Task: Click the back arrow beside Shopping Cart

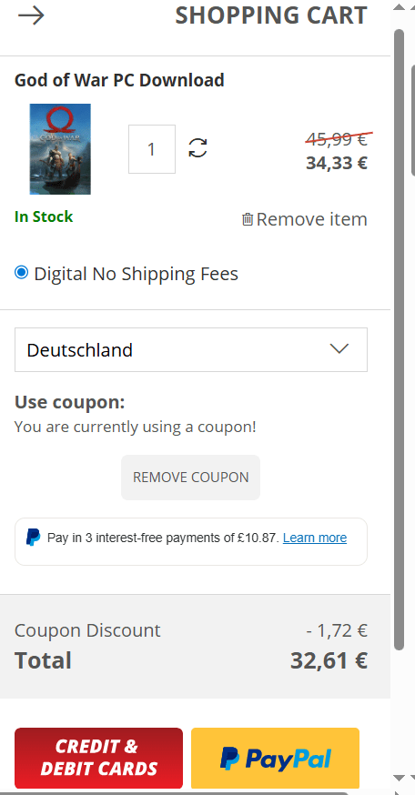Action: pyautogui.click(x=31, y=16)
